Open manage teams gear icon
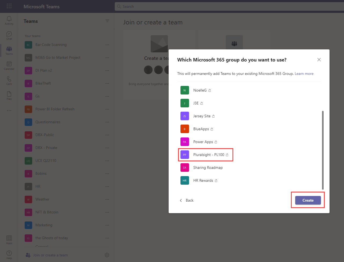344x262 pixels. (x=107, y=255)
